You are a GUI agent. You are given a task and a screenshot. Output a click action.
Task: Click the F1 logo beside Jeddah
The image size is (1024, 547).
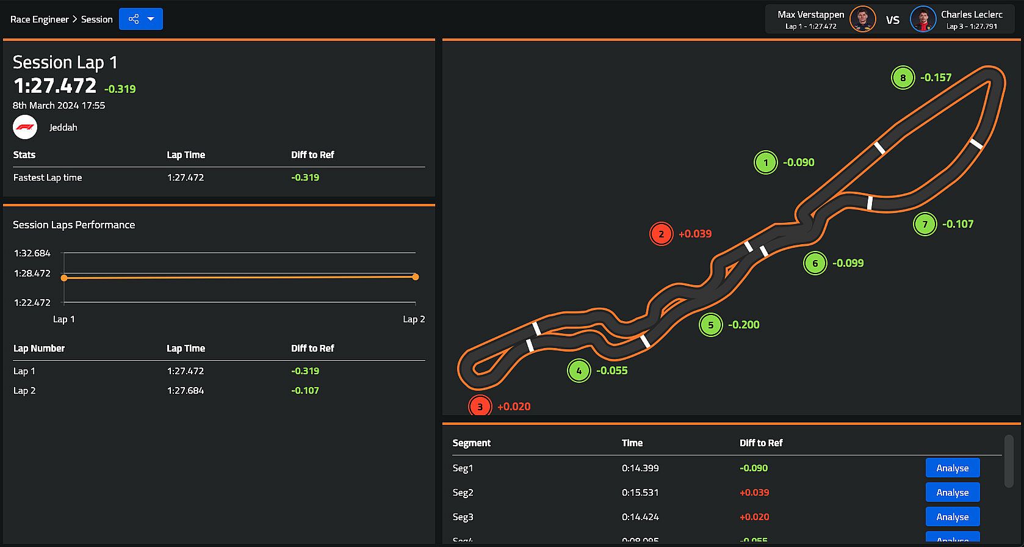tap(25, 128)
